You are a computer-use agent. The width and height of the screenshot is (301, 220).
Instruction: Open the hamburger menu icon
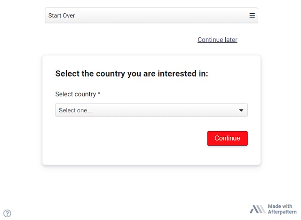(x=252, y=16)
